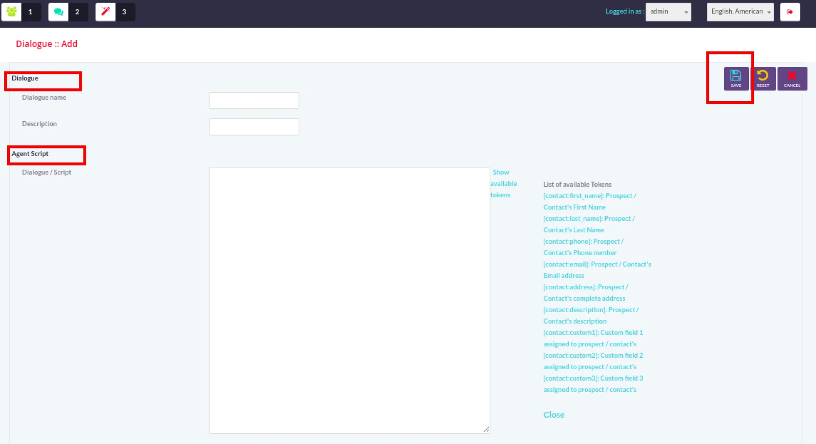The image size is (816, 444).
Task: Open the admin user dropdown
Action: pos(668,12)
